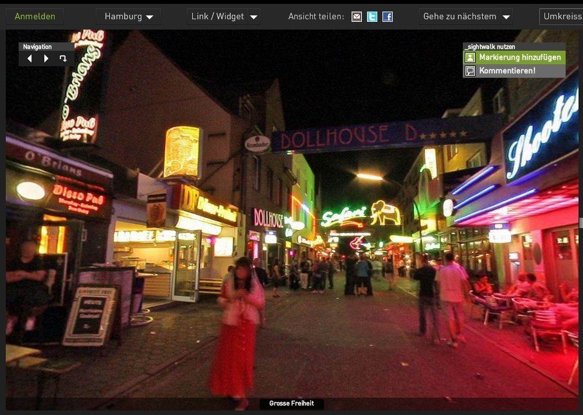
Task: Click the panel resize handle at right edge
Action: point(581,223)
